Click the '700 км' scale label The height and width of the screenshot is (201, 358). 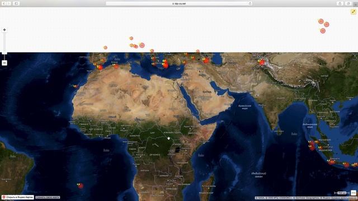[342, 193]
